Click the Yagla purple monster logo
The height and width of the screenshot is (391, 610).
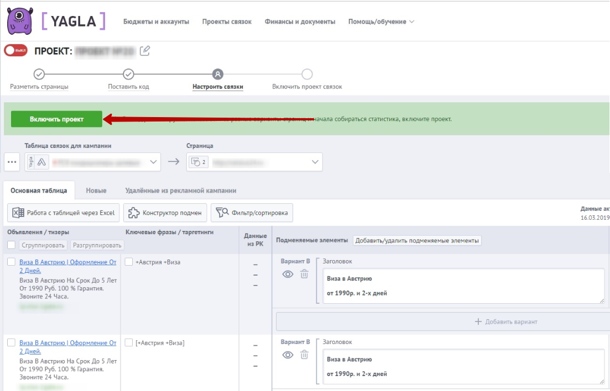coord(19,21)
